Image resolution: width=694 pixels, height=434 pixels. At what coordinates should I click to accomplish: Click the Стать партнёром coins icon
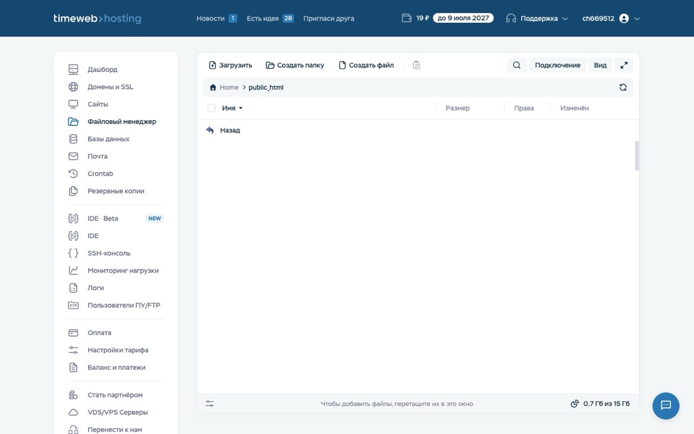click(x=73, y=394)
